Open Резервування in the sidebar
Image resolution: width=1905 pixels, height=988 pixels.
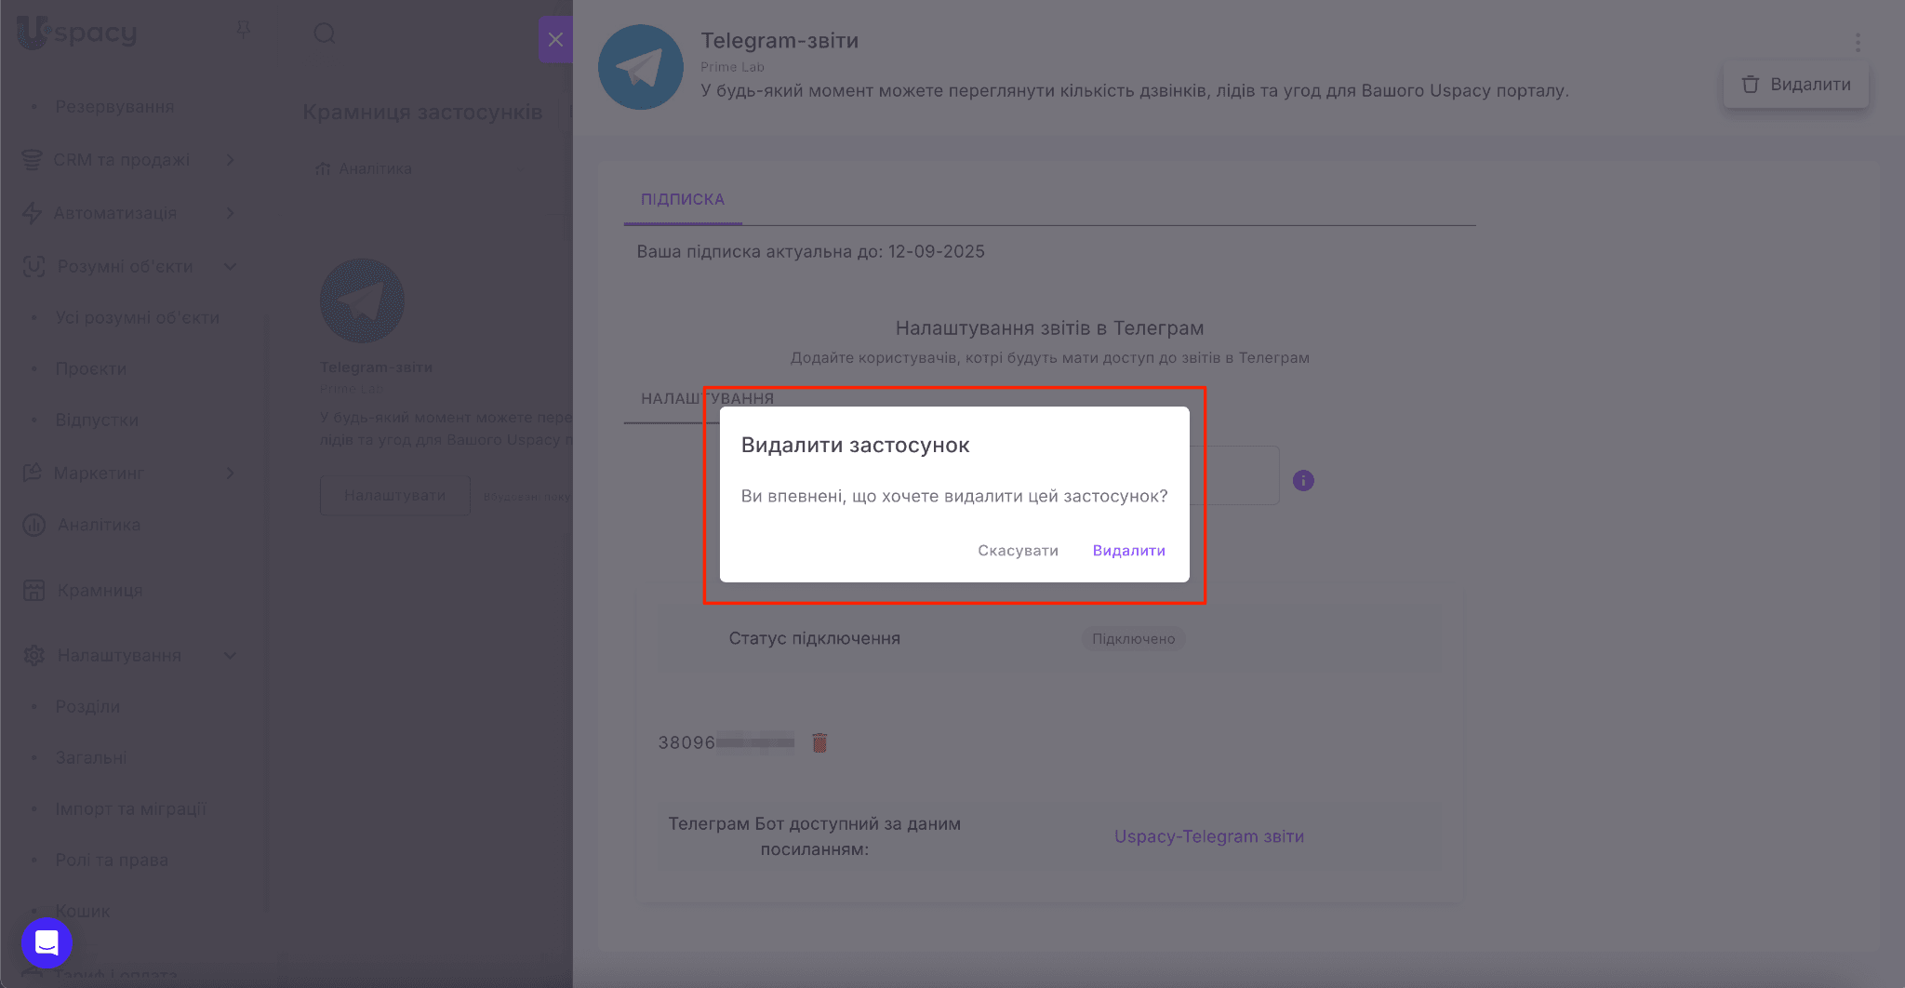click(114, 107)
